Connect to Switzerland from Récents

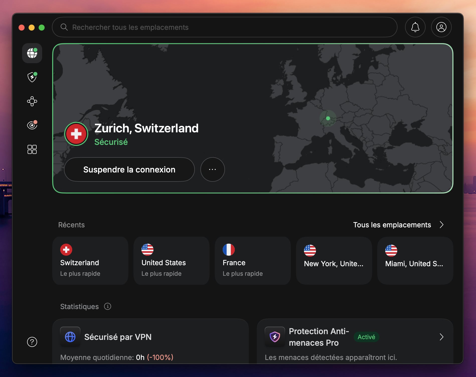[90, 261]
